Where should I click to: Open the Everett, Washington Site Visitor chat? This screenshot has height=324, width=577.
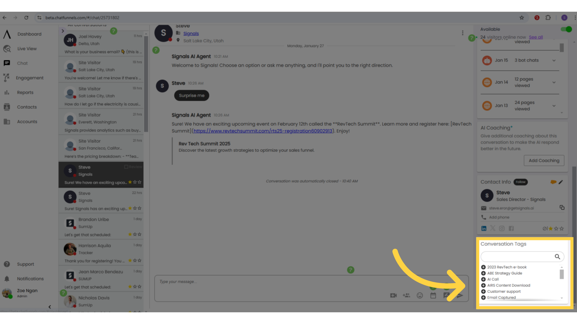coord(101,122)
